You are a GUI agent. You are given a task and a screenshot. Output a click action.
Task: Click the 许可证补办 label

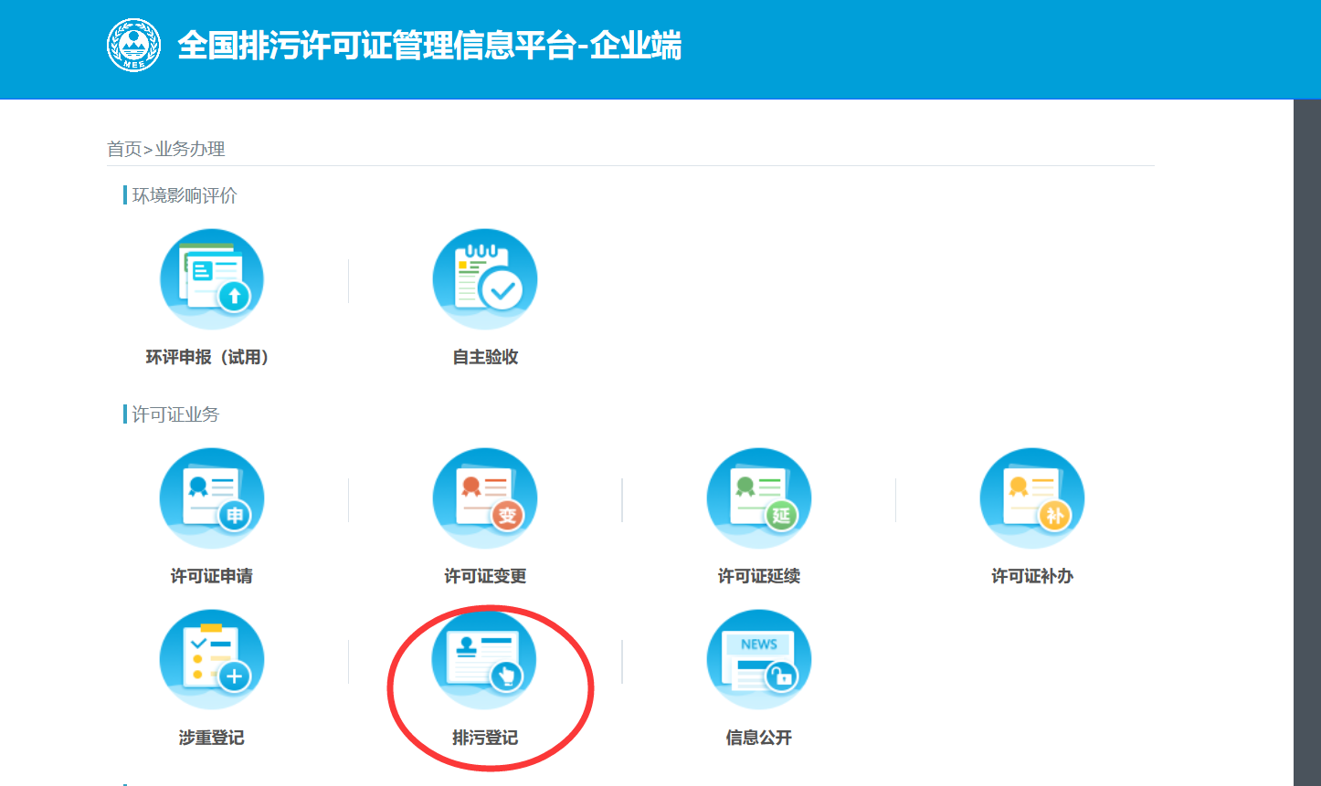[1032, 576]
